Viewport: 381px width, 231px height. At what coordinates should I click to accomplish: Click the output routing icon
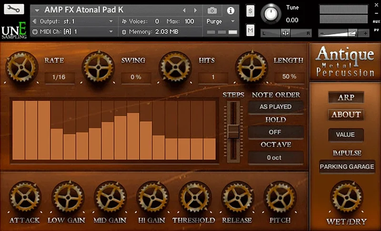coord(34,21)
